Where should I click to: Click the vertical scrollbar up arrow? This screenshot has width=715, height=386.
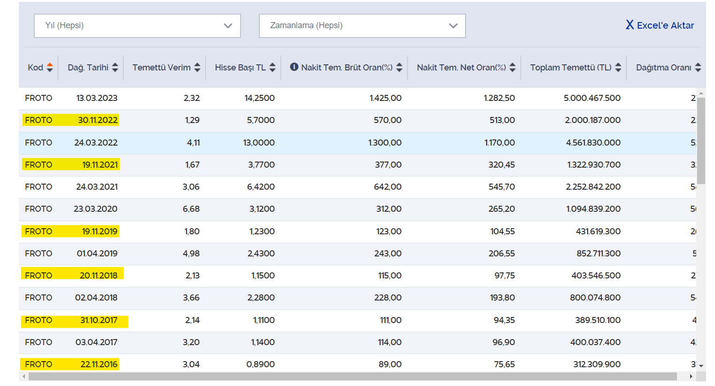[701, 93]
